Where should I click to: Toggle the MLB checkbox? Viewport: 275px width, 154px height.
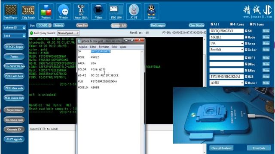pos(246,77)
